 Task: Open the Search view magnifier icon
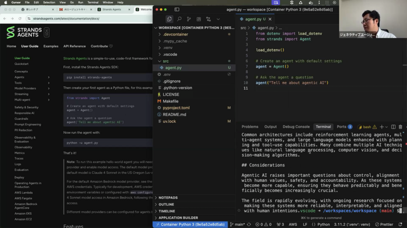[179, 19]
